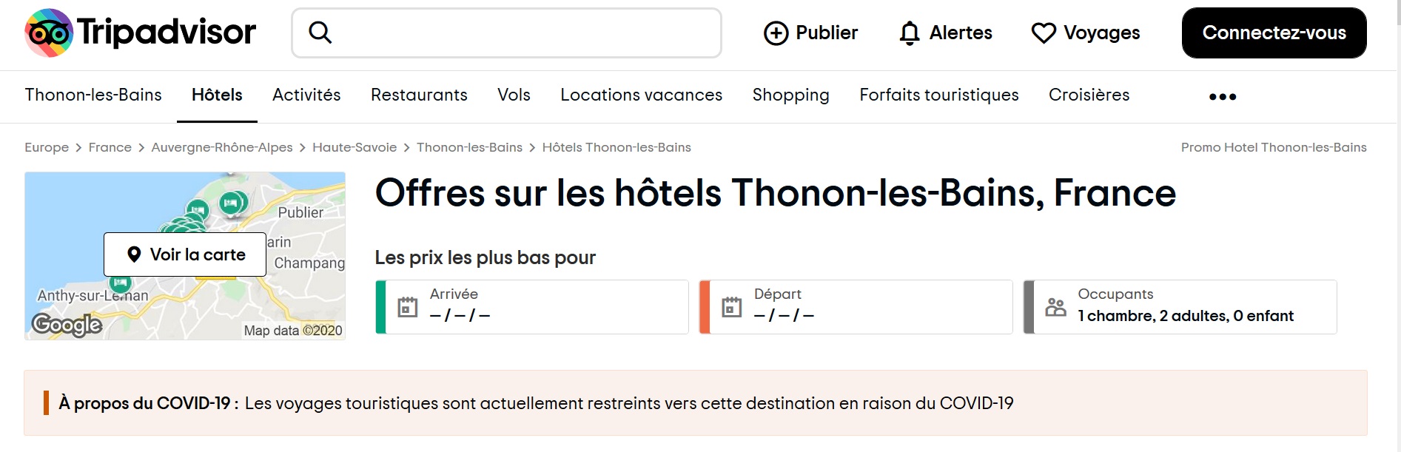Image resolution: width=1401 pixels, height=452 pixels.
Task: Open the Arrivée date picker
Action: click(532, 307)
